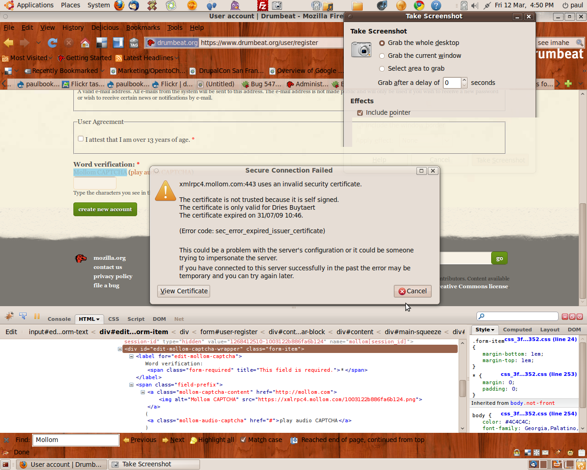
Task: Expand the Latest Headlines feed dropdown
Action: pos(147,58)
